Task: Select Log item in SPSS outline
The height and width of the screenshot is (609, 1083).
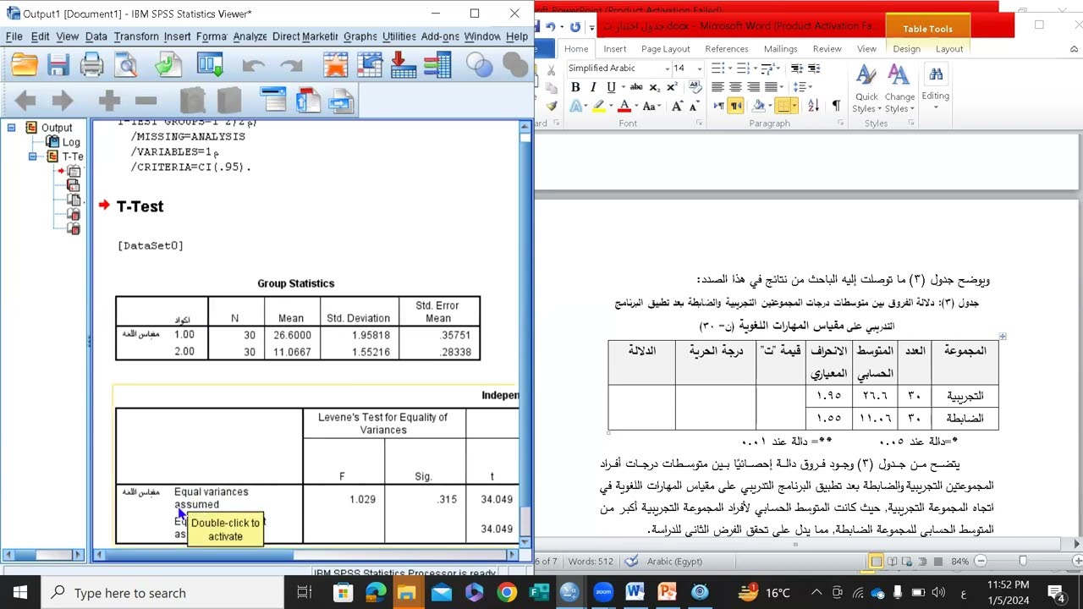Action: (71, 142)
